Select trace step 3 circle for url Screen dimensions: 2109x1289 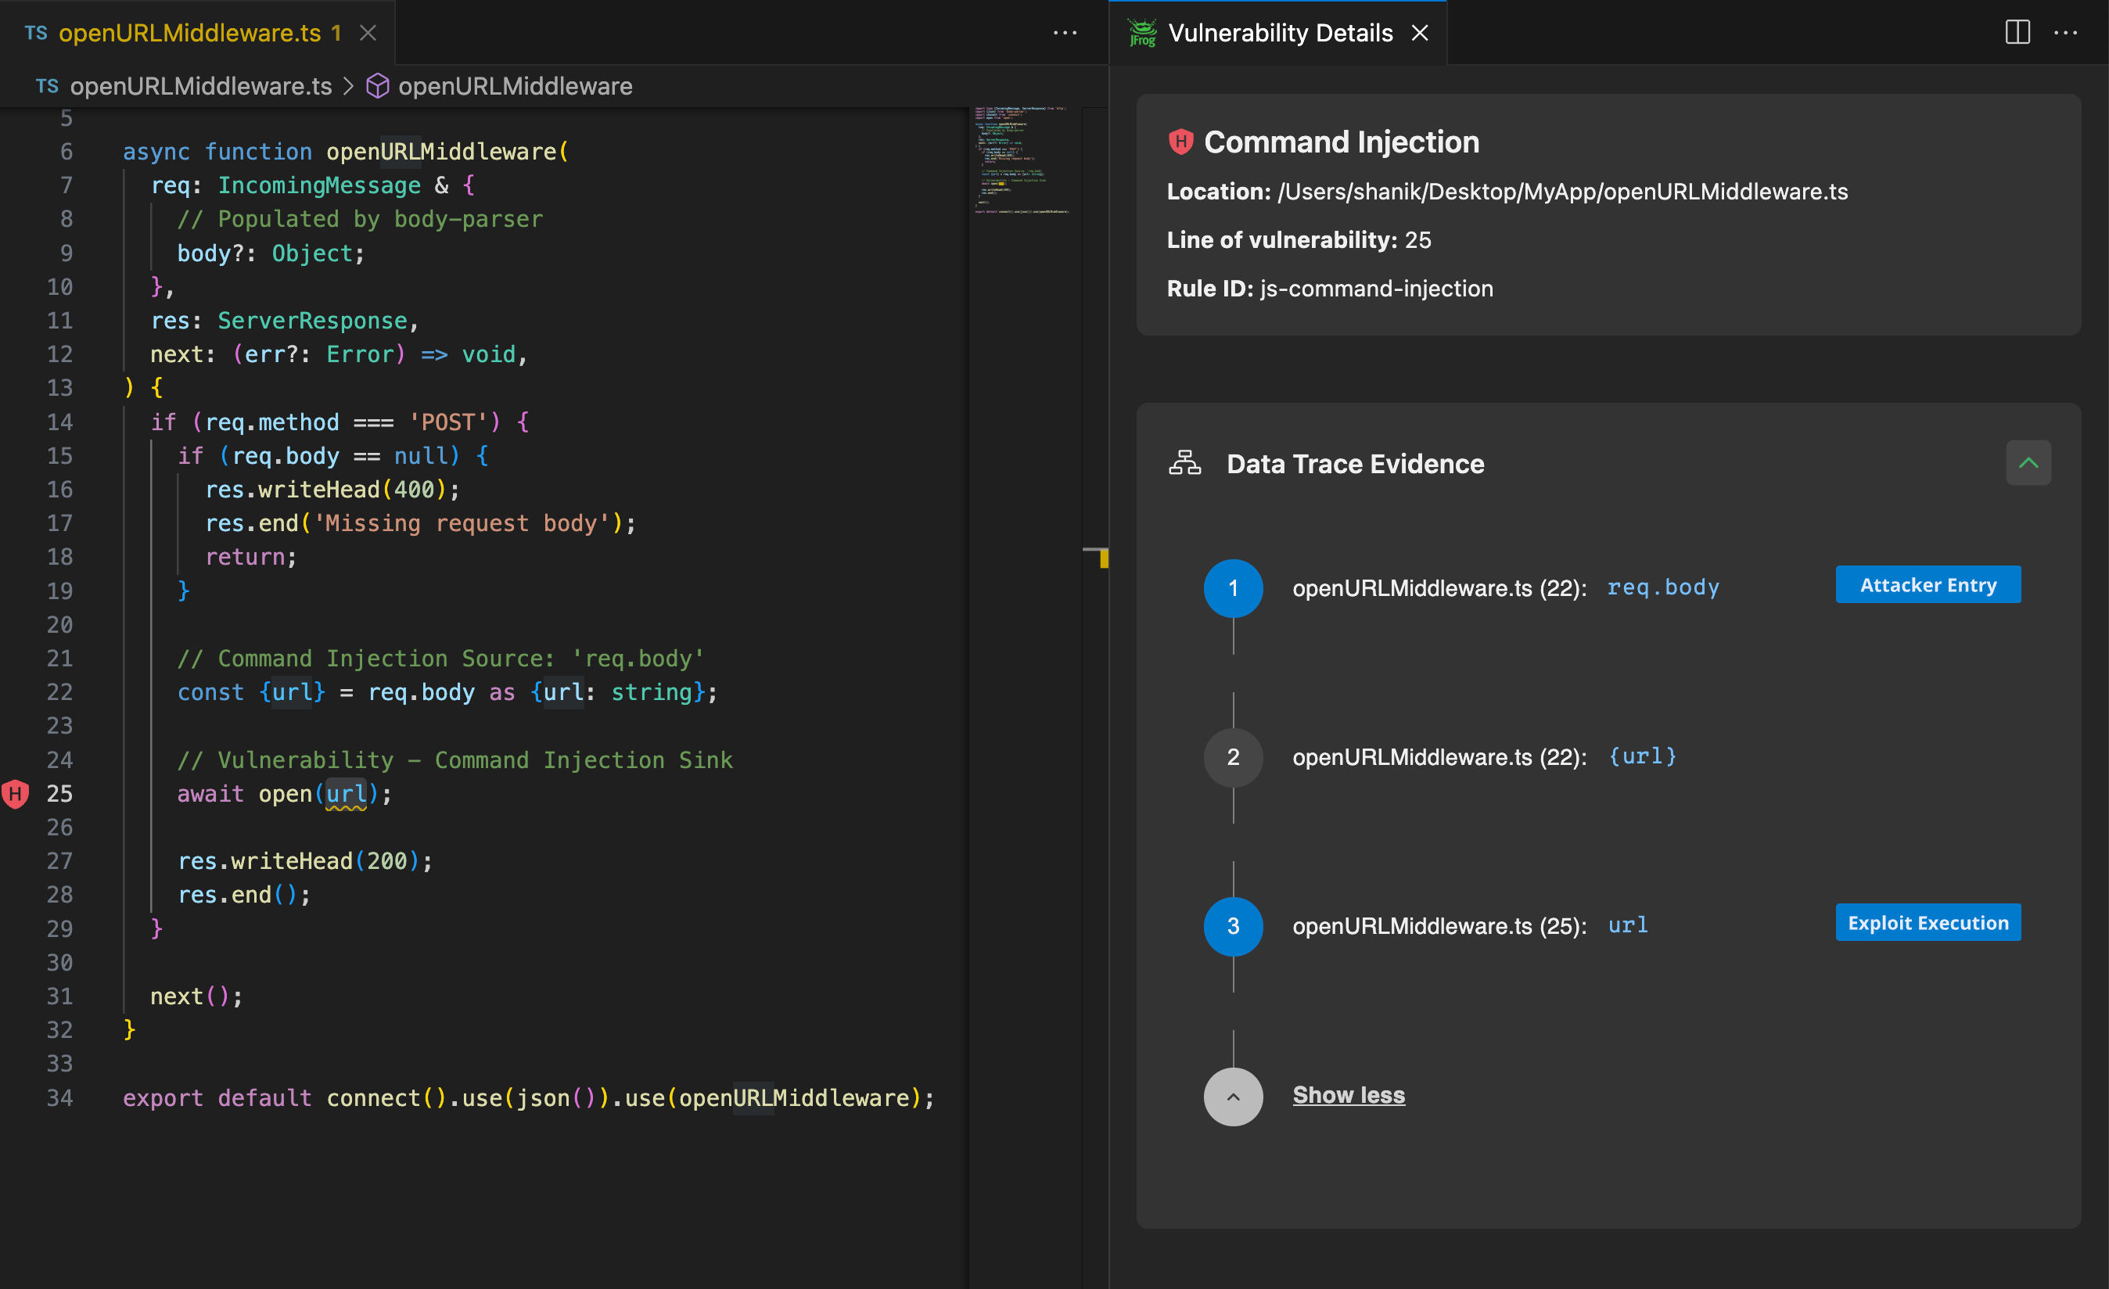[x=1233, y=926]
